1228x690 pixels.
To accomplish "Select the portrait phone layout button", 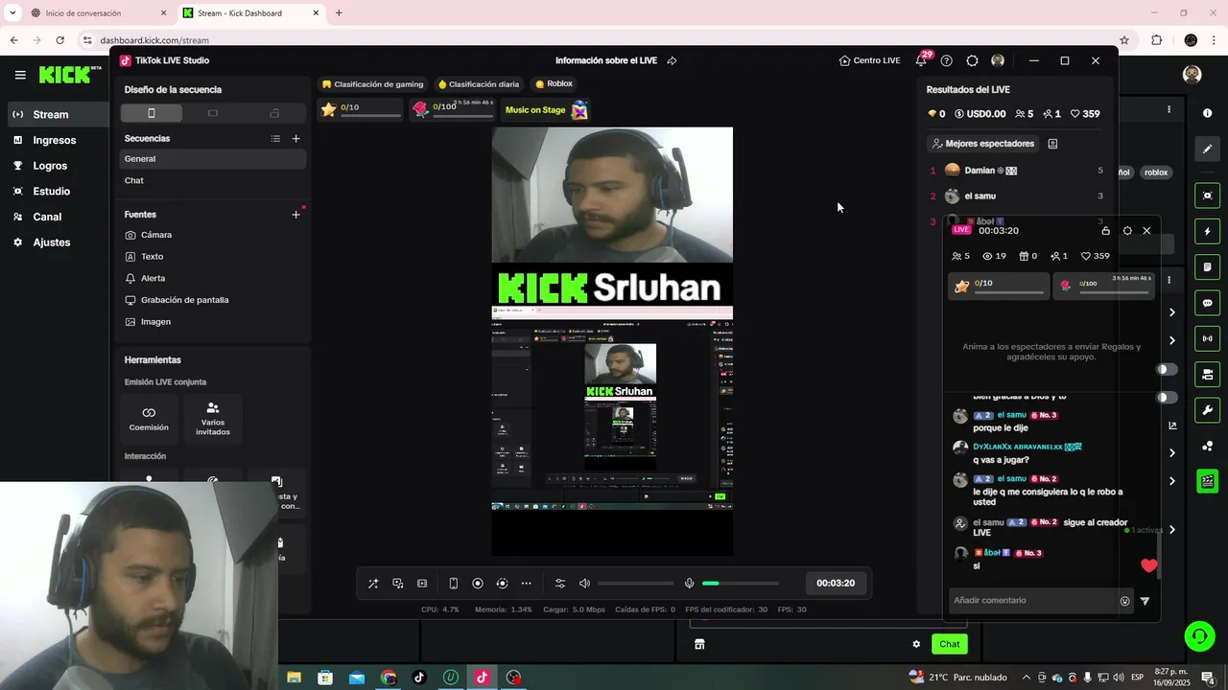I will tap(151, 113).
